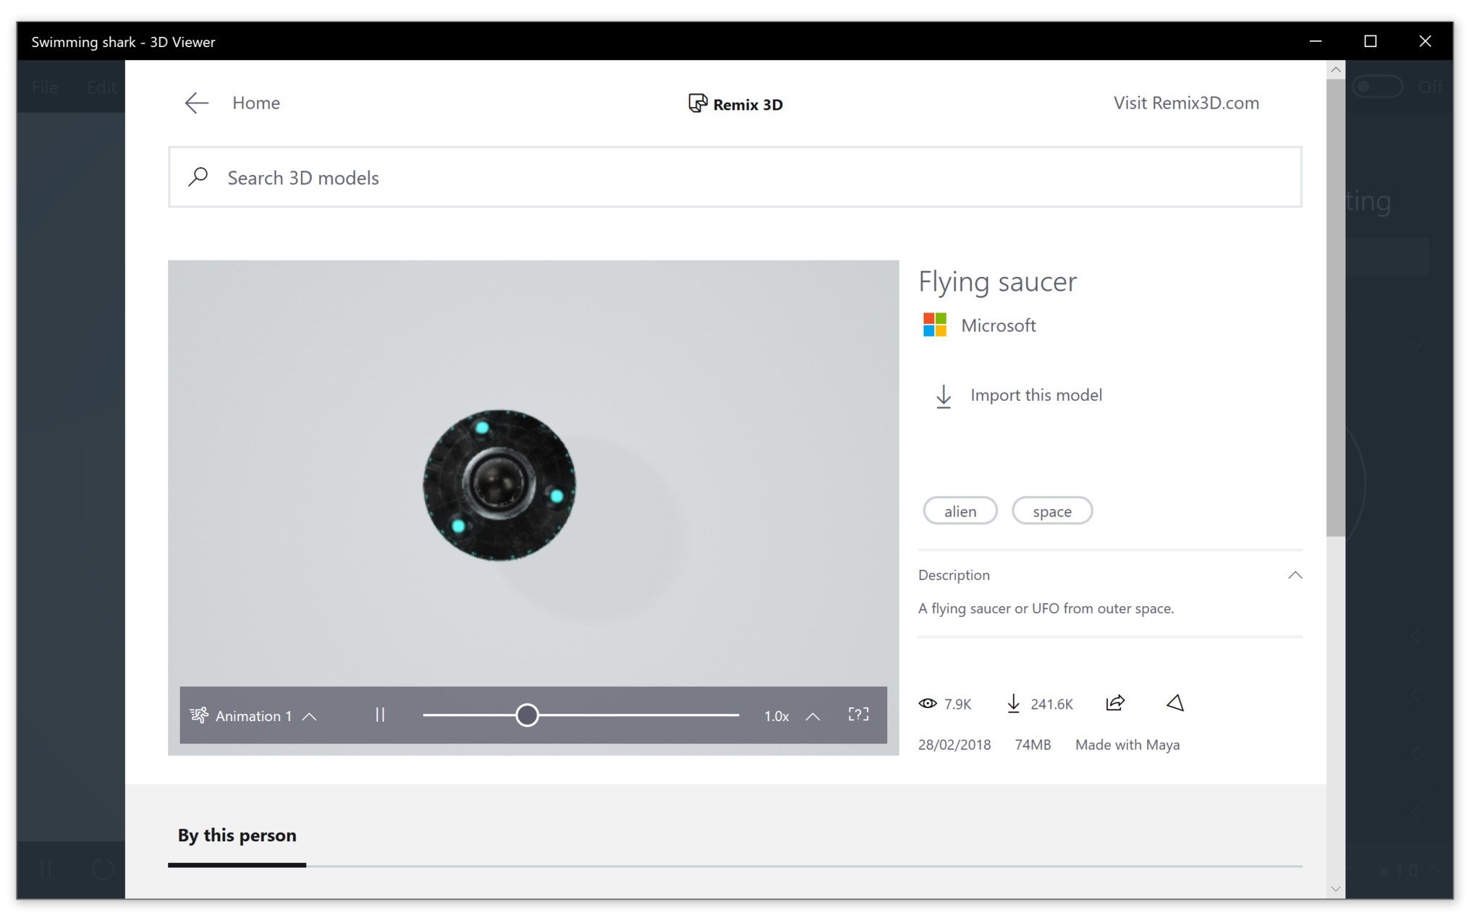Select the space tag
This screenshot has height=920, width=1482.
[x=1051, y=511]
